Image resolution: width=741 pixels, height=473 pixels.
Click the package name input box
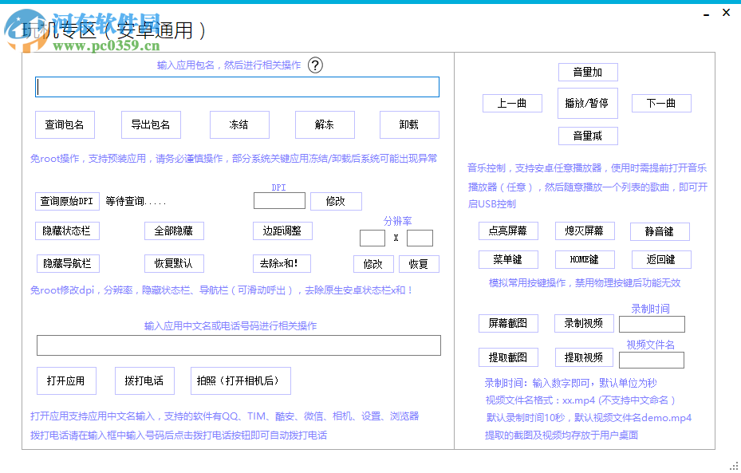pos(238,86)
